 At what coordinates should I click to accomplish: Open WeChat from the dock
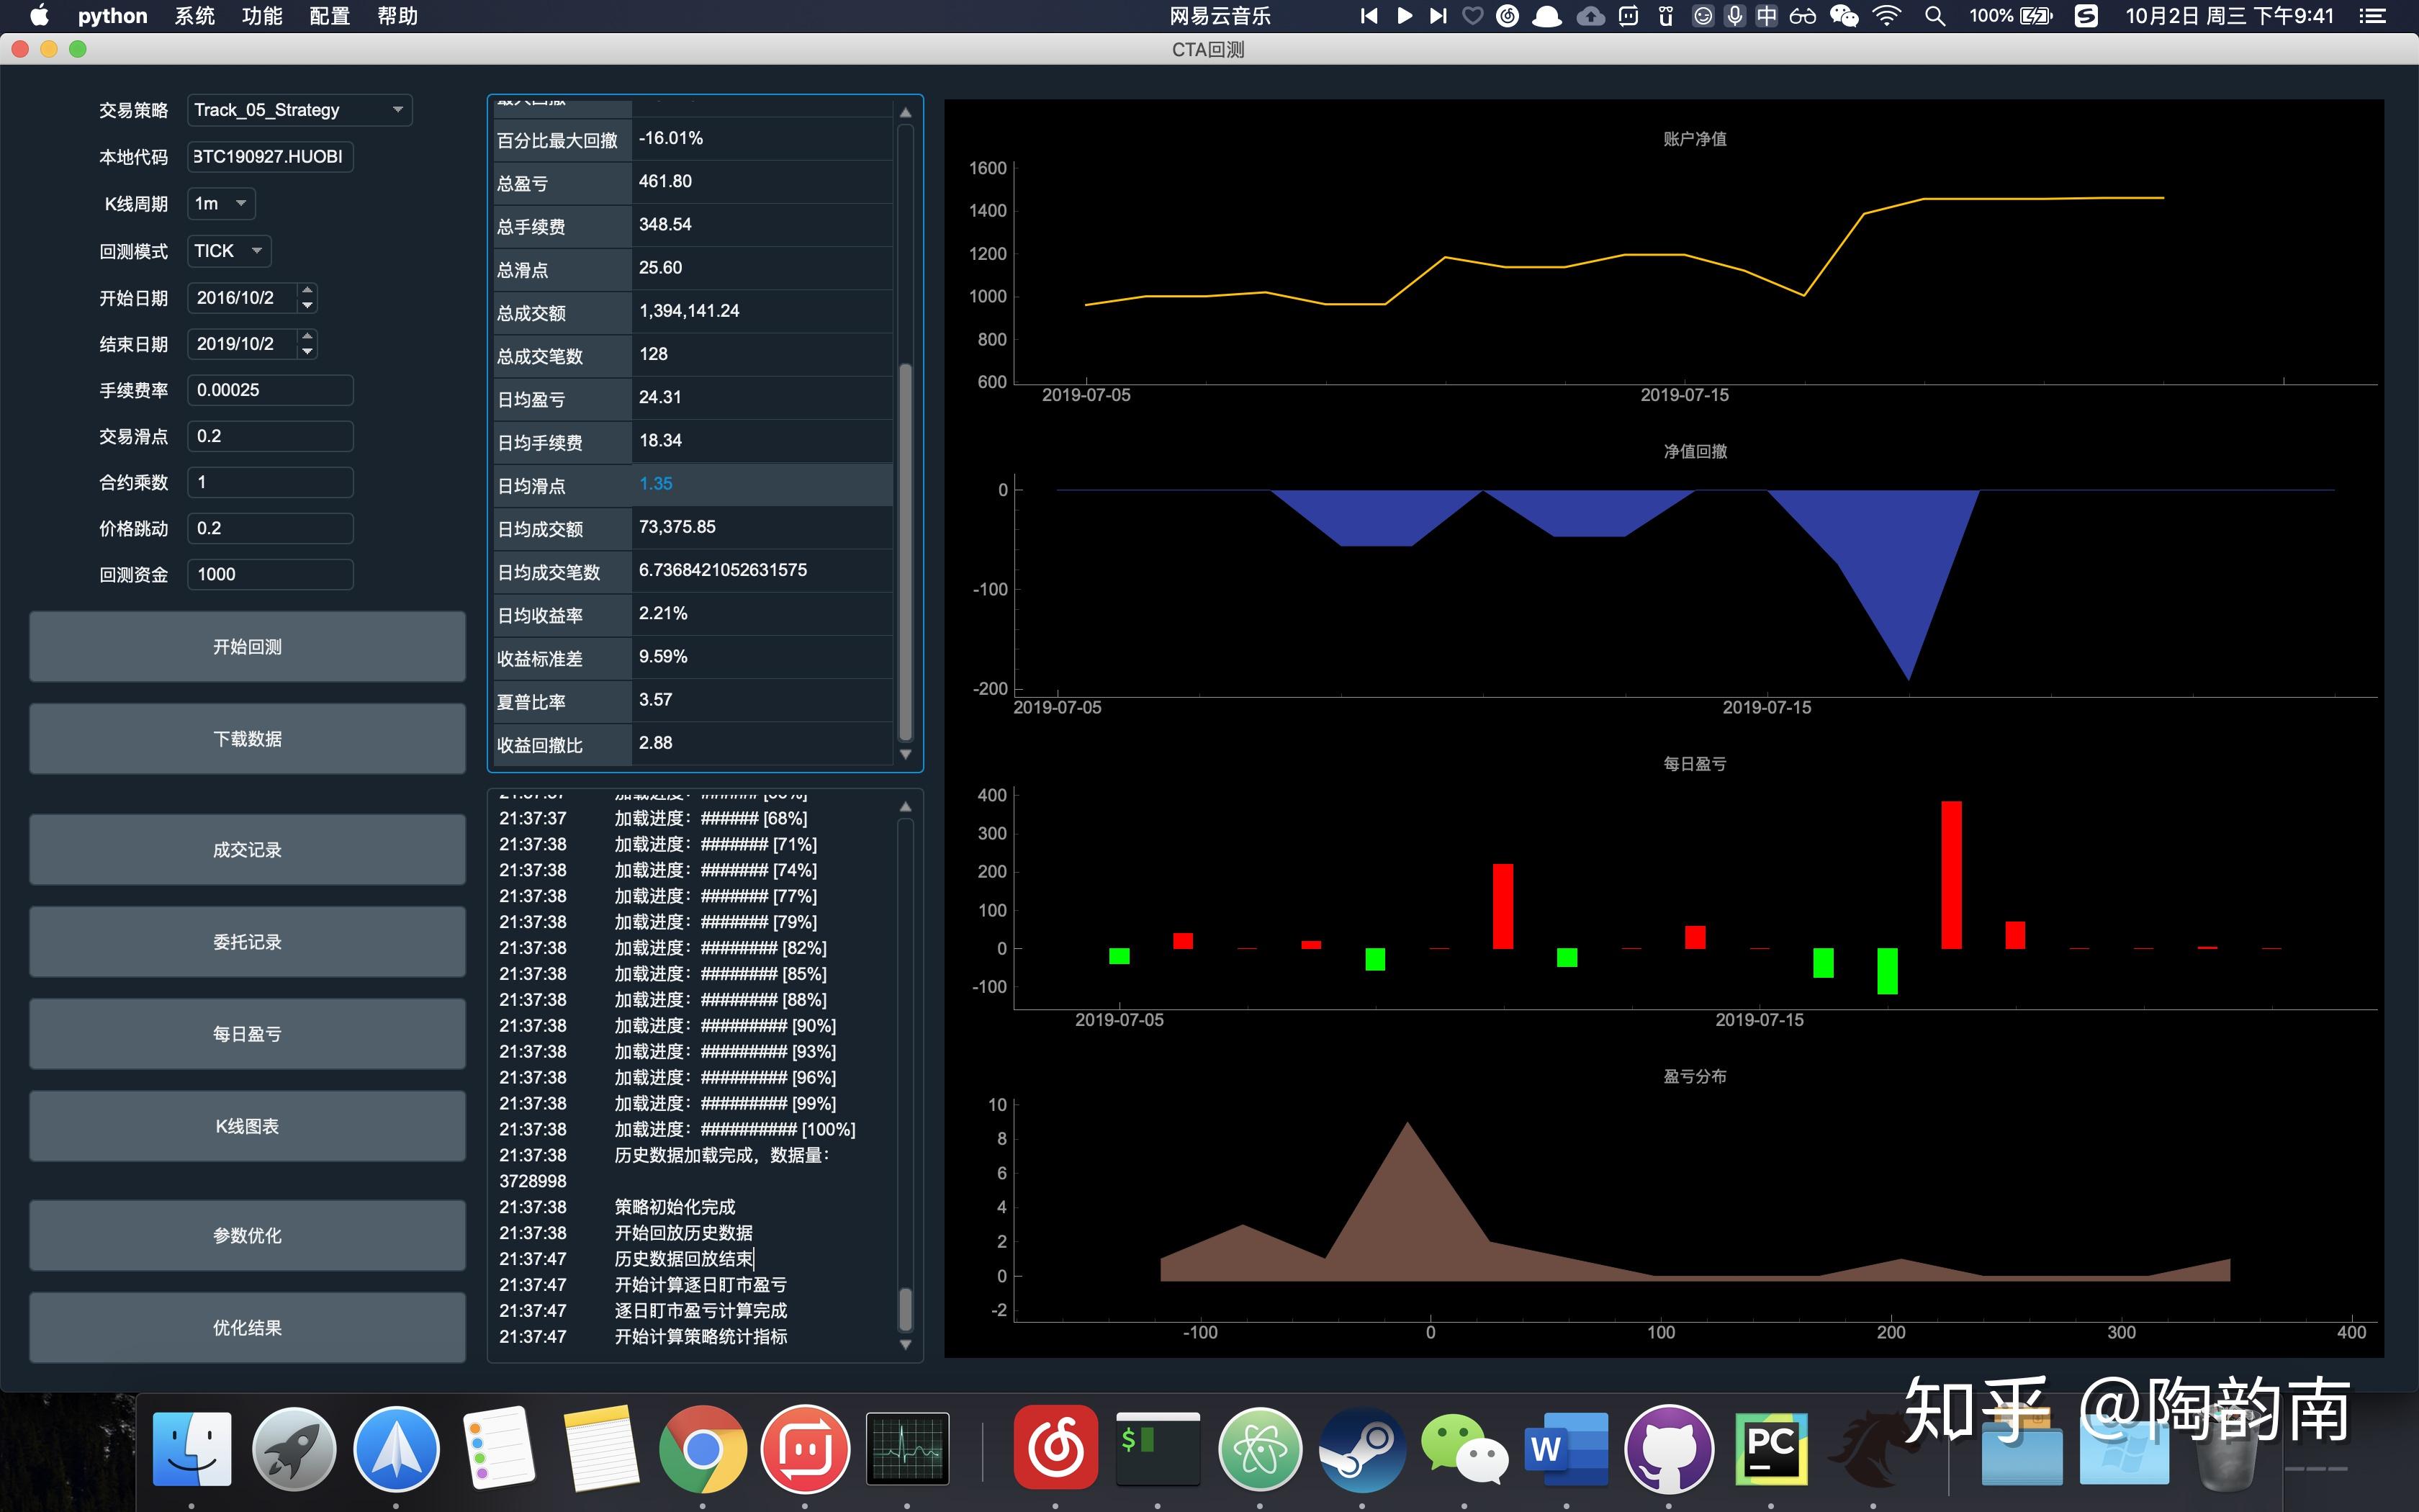point(1464,1449)
